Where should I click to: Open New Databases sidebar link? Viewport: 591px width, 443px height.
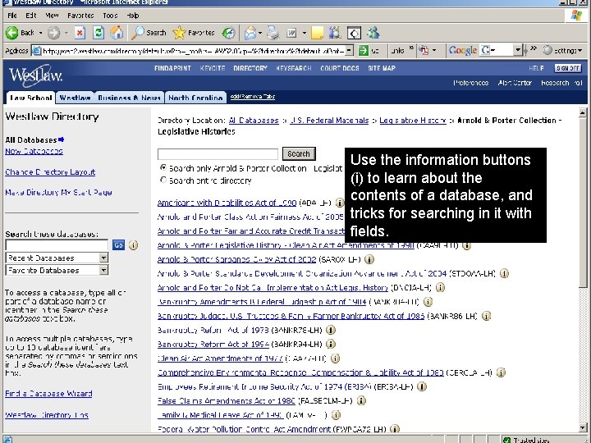point(34,151)
